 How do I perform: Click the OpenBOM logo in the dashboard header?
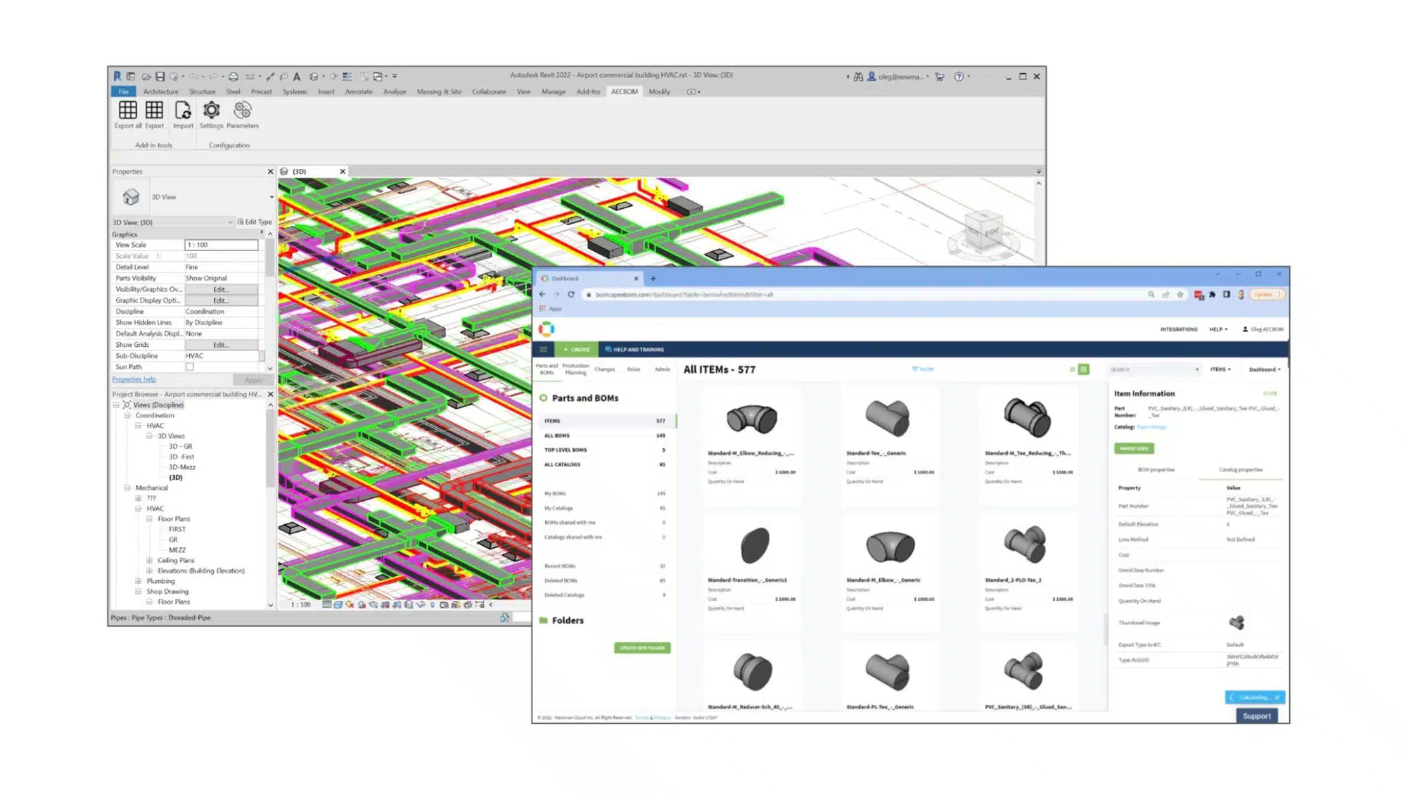click(547, 329)
